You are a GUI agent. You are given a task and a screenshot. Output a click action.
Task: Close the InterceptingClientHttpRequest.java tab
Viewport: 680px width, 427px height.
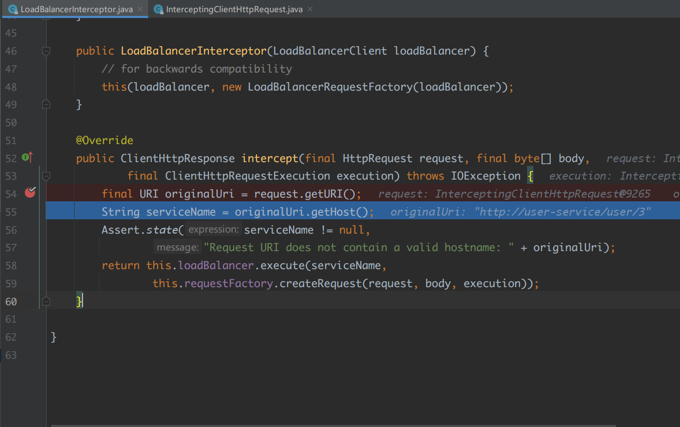[310, 9]
